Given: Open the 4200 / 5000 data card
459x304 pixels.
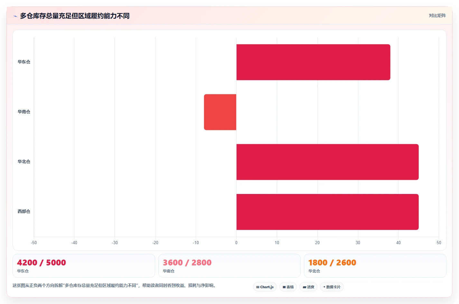Looking at the screenshot, I should [84, 266].
